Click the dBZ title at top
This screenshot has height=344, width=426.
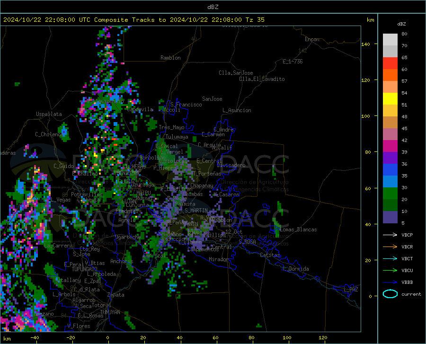tap(213, 7)
